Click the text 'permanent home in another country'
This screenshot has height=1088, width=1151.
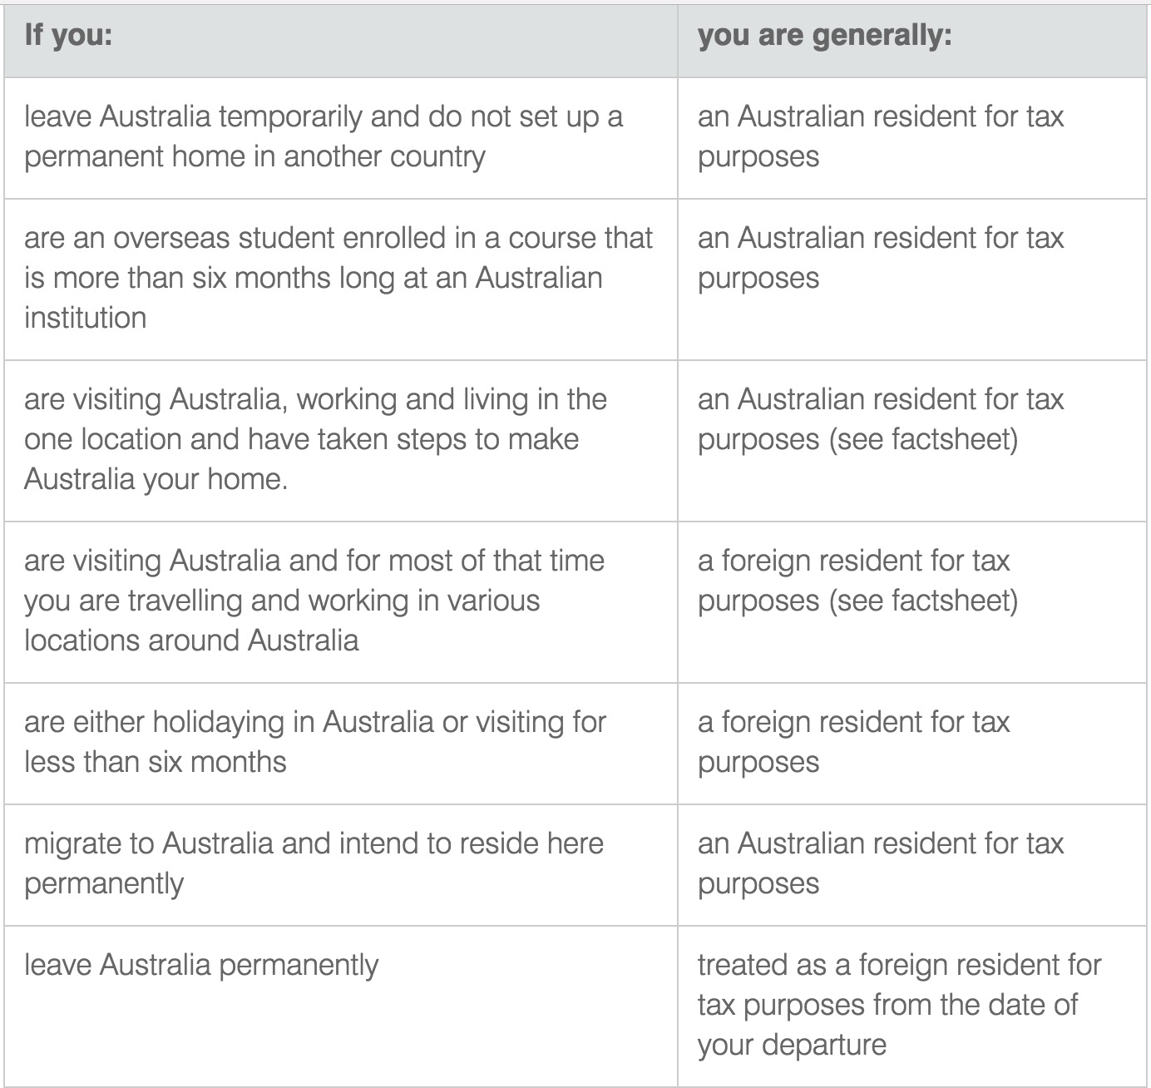254,157
